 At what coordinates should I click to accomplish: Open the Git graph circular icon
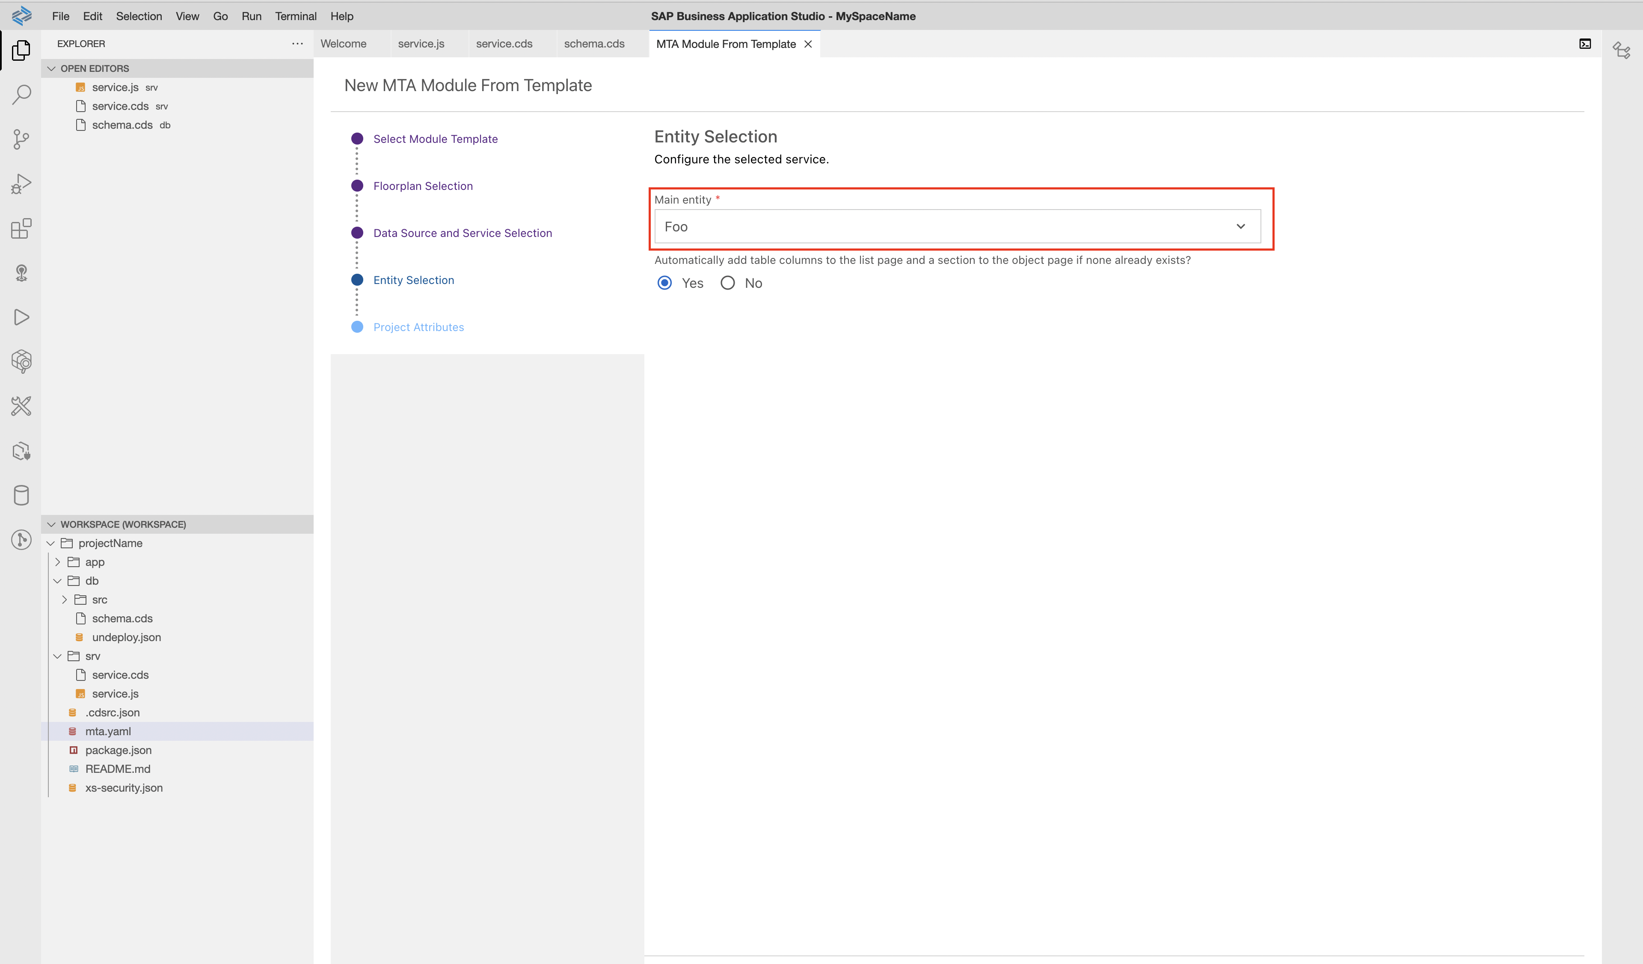[21, 540]
